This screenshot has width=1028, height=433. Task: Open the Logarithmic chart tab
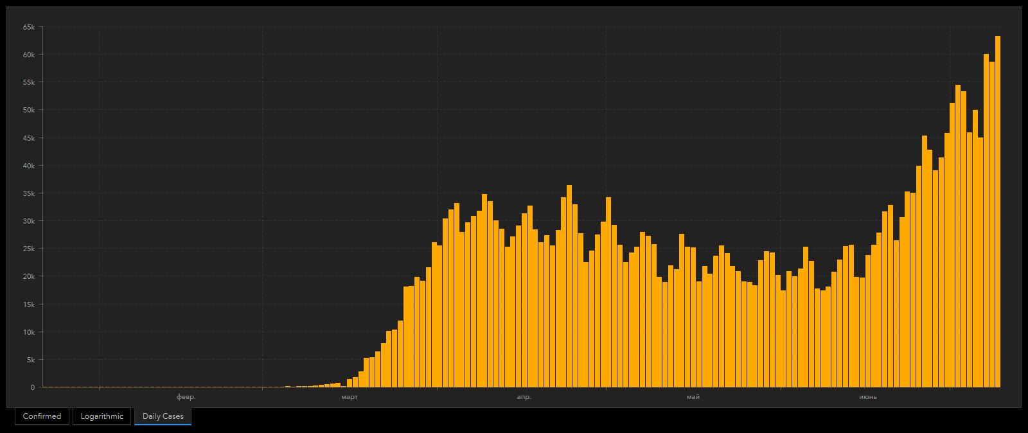(x=102, y=416)
